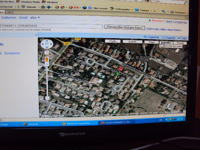Screen dimensions: 200x150
Task: Open the Sidewiki toolbar button
Action: (31, 7)
